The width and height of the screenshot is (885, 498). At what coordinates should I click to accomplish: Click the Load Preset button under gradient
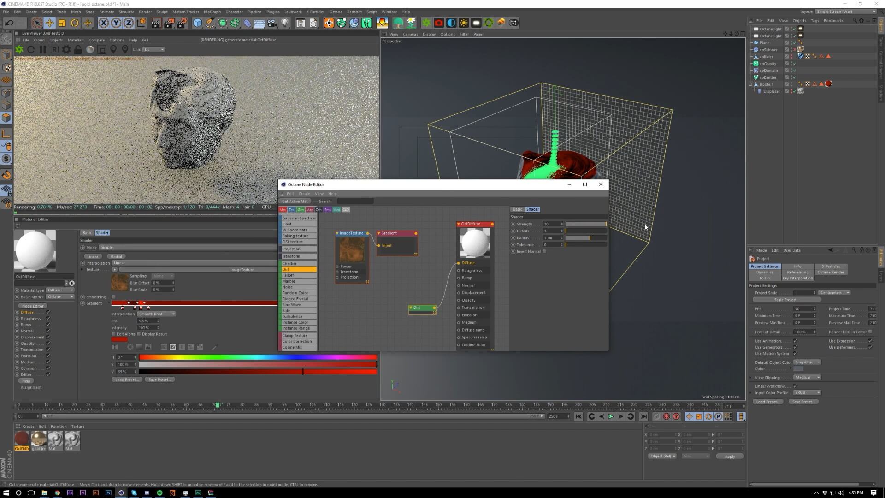(126, 380)
